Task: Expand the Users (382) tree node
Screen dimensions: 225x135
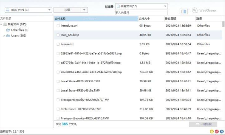Action: [x=4, y=36]
